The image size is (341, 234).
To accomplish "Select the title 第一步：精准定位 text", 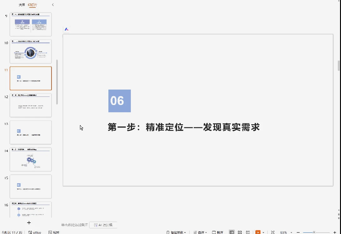I will (184, 127).
